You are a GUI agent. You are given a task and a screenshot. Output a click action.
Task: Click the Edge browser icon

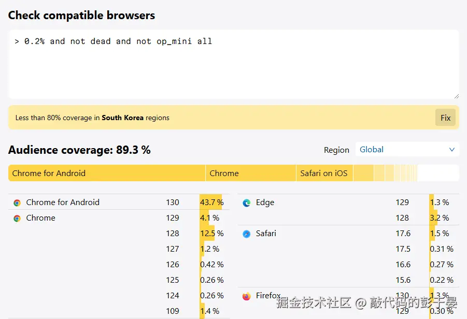pyautogui.click(x=247, y=203)
